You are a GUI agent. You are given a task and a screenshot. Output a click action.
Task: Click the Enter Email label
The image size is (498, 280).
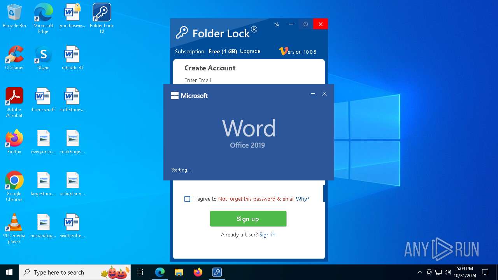(x=198, y=80)
